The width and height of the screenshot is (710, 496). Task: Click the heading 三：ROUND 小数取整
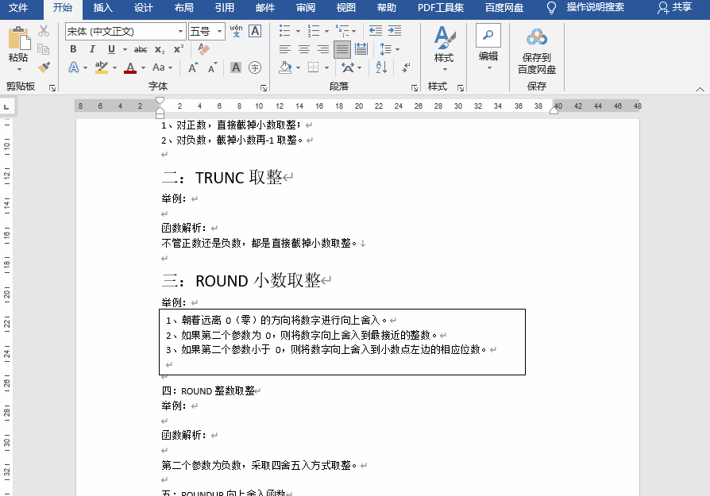tap(241, 280)
